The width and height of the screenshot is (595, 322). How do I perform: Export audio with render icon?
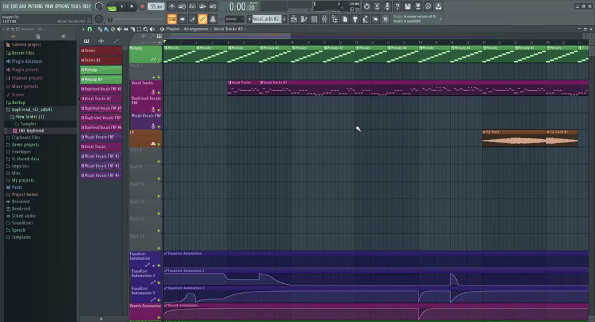point(418,7)
